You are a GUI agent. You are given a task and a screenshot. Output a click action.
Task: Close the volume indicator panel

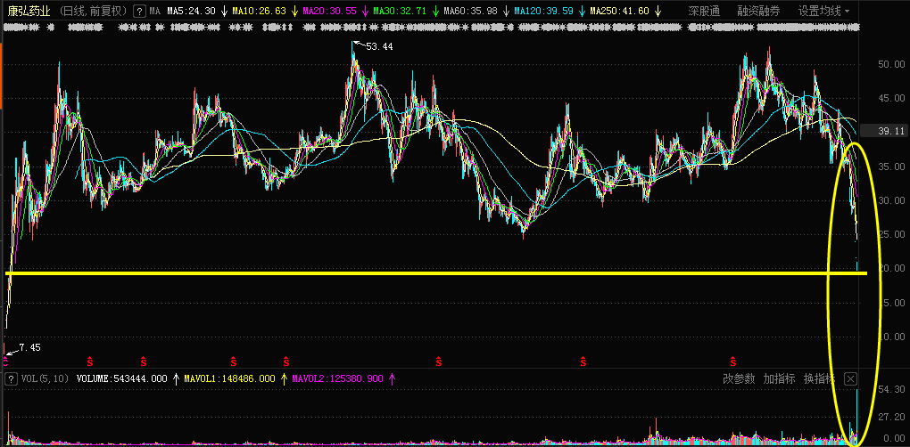click(x=850, y=378)
